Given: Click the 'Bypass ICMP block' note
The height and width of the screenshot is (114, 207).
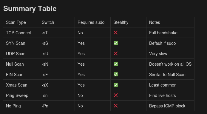Looking at the screenshot, I should pyautogui.click(x=167, y=106).
